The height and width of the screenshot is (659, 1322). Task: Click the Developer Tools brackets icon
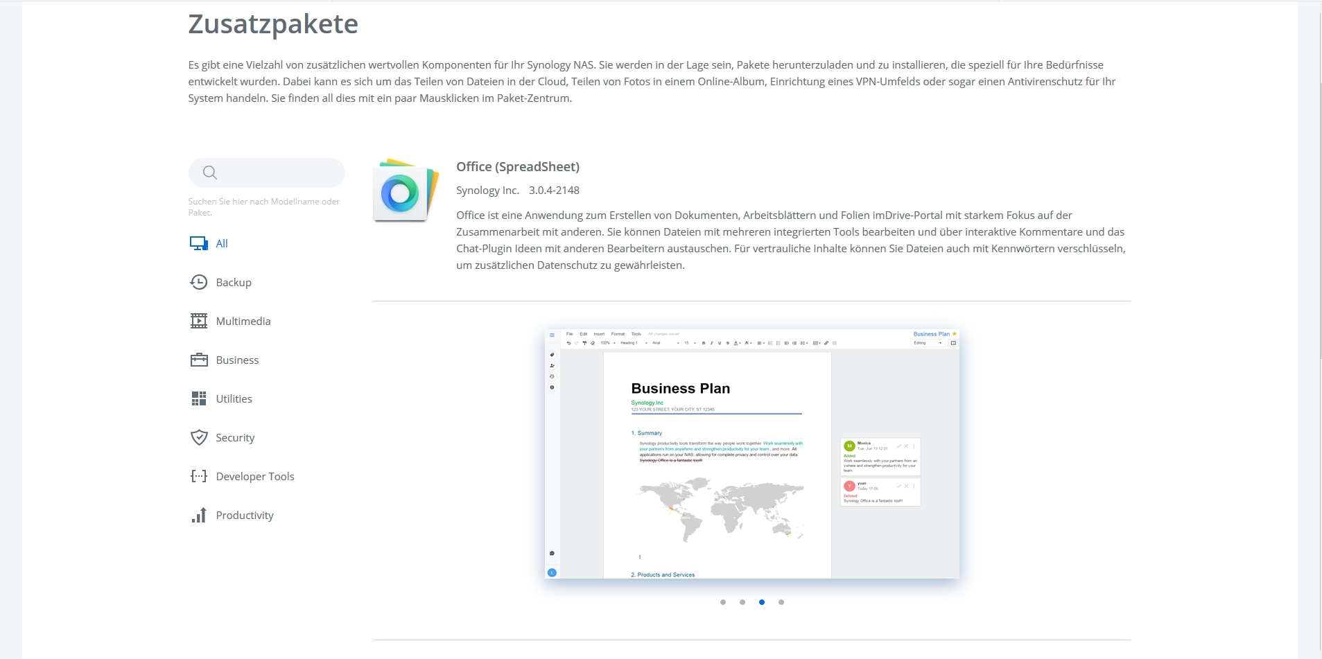pyautogui.click(x=199, y=476)
